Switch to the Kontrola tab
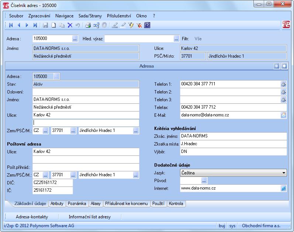The height and width of the screenshot is (232, 294). (176, 204)
